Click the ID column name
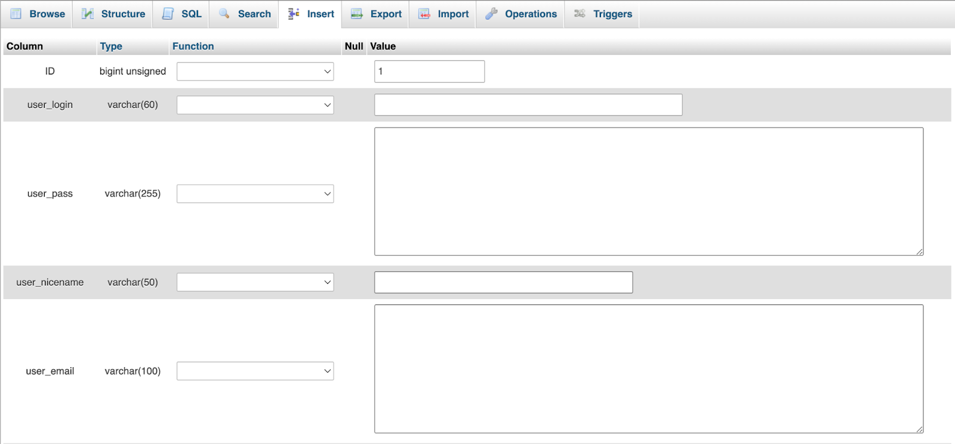This screenshot has width=955, height=444. point(50,72)
